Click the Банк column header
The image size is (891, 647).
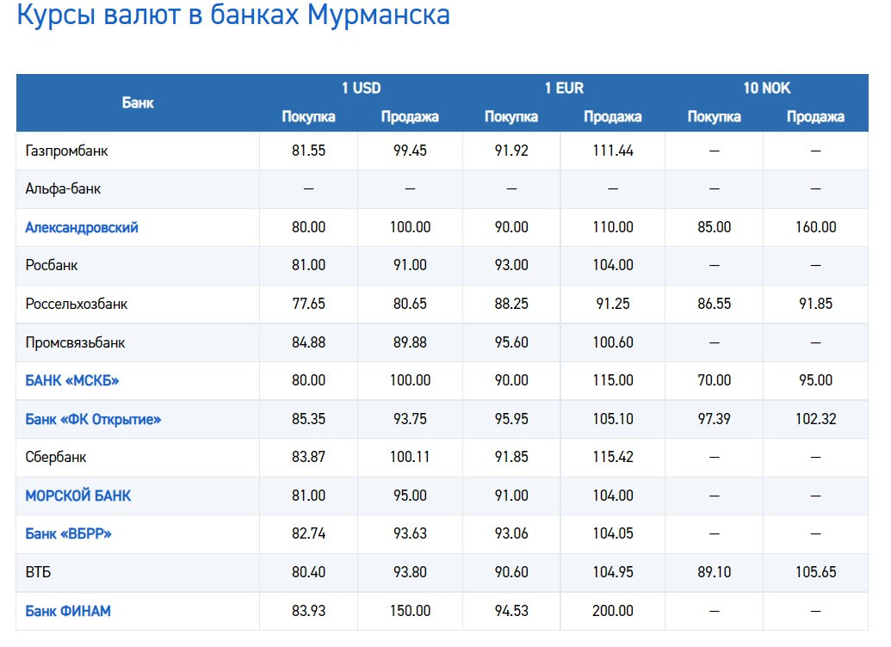[138, 102]
